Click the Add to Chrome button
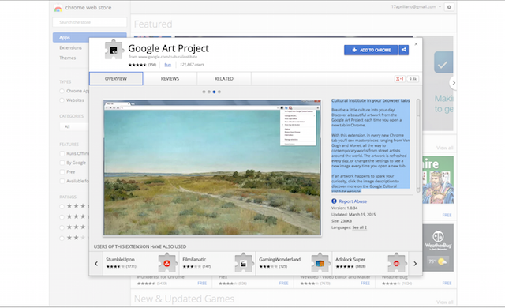Screen dimensions: 505x308 (371, 50)
